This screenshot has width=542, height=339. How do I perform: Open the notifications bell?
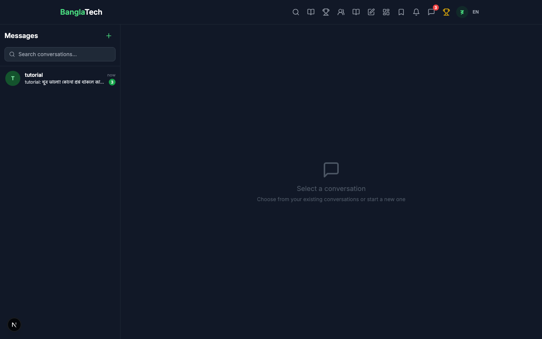click(x=416, y=12)
